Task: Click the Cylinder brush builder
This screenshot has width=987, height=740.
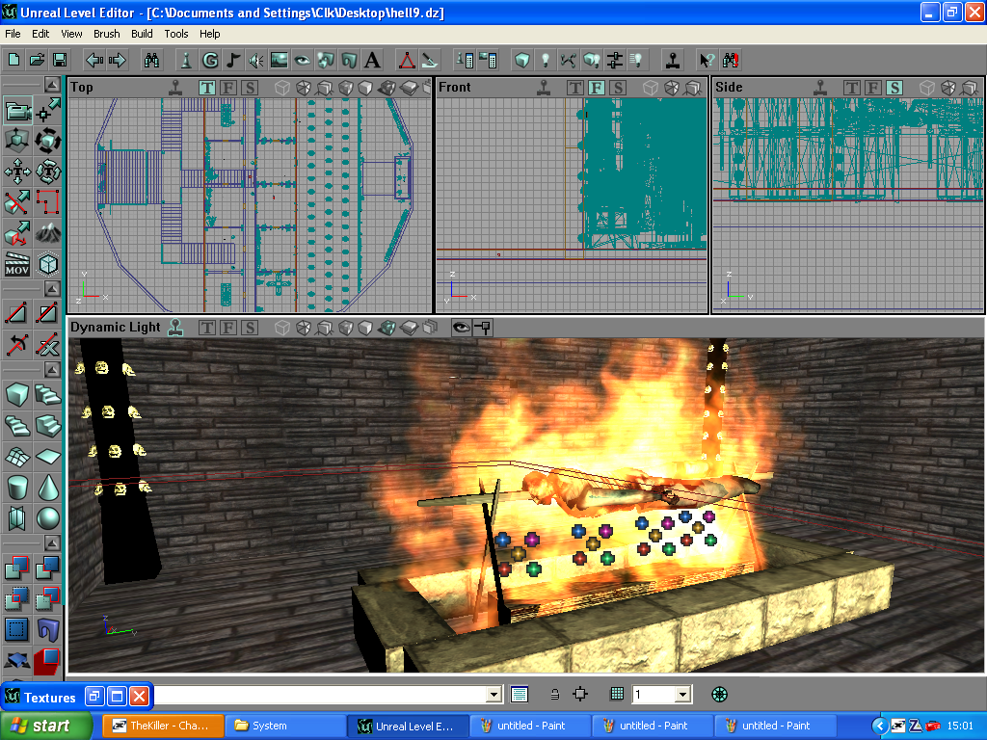Action: coord(17,487)
